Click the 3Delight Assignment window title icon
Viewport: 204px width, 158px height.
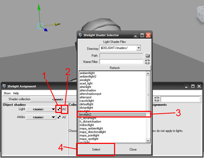tap(4, 86)
